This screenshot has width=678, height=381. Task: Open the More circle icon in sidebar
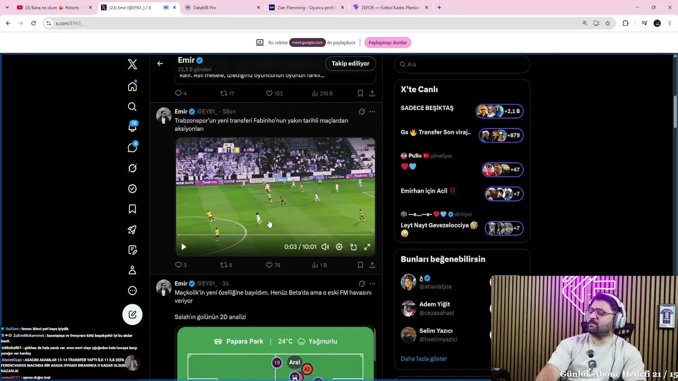[132, 291]
